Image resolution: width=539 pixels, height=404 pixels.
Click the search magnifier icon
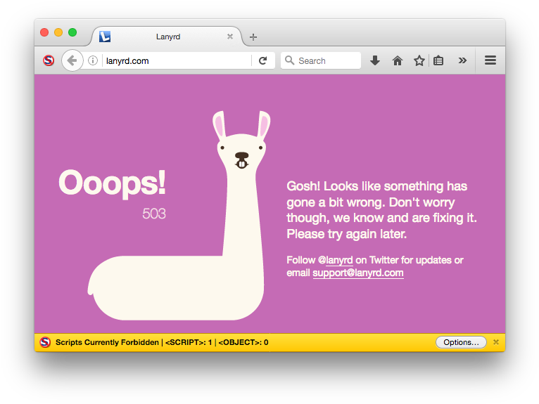coord(289,60)
